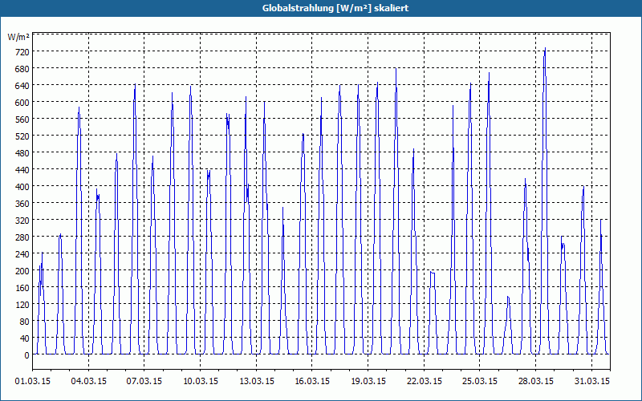Click the 480 y-axis value
Viewport: 642px width, 401px height.
coord(22,152)
